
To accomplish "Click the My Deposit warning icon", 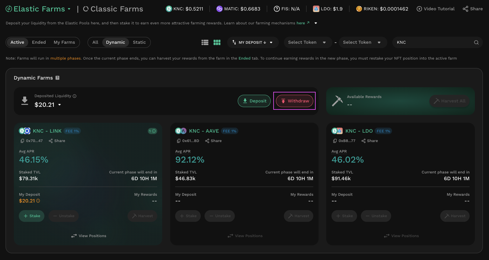I will tap(38, 201).
